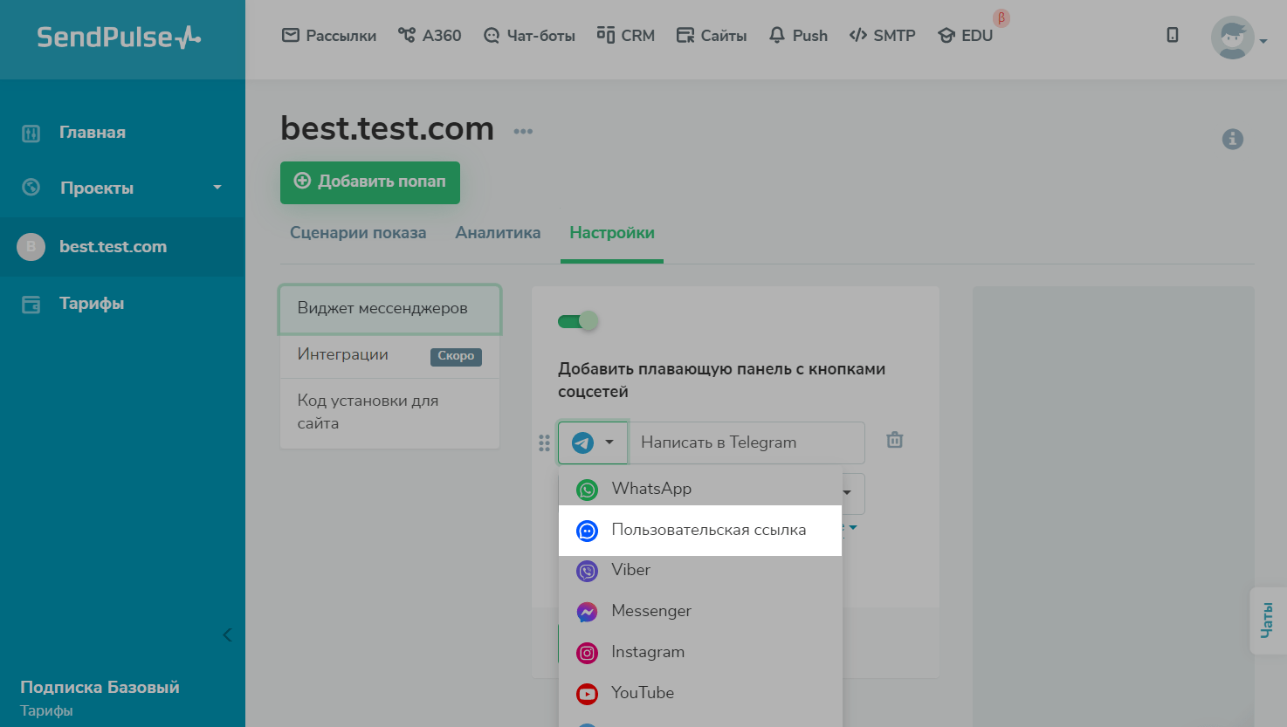The width and height of the screenshot is (1287, 727).
Task: Open the Рассылки section
Action: (x=329, y=36)
